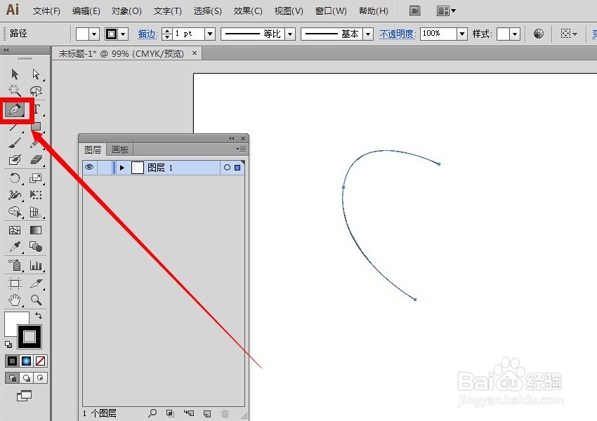Image resolution: width=597 pixels, height=421 pixels.
Task: Select the Perspective Grid tool
Action: click(x=36, y=211)
